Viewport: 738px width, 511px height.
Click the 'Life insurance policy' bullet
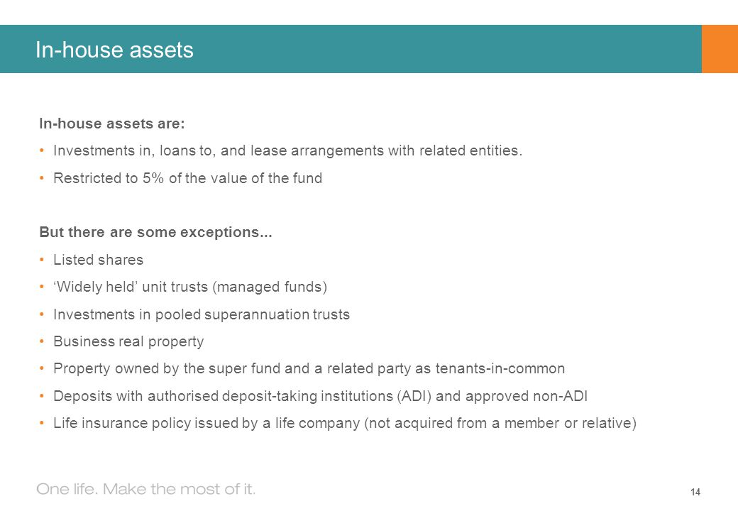tap(345, 423)
